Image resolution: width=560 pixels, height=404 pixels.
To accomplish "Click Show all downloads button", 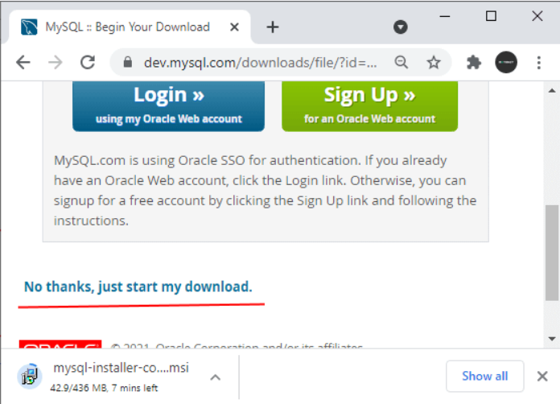I will click(x=484, y=376).
